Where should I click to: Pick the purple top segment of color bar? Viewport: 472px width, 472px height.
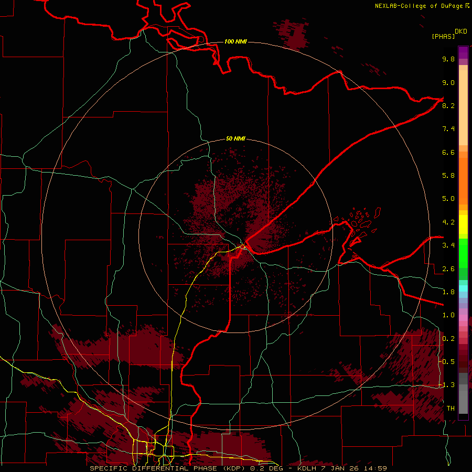[x=463, y=52]
